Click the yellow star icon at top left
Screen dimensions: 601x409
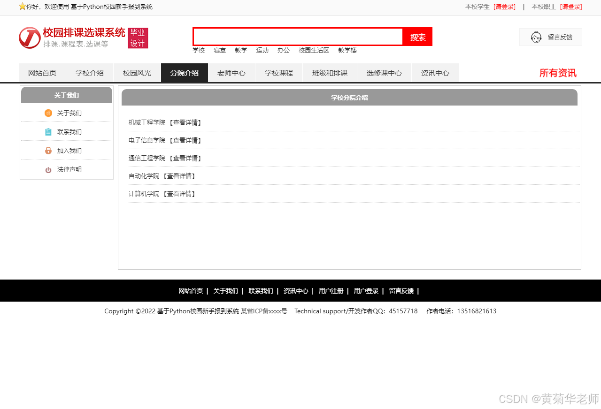coord(22,7)
